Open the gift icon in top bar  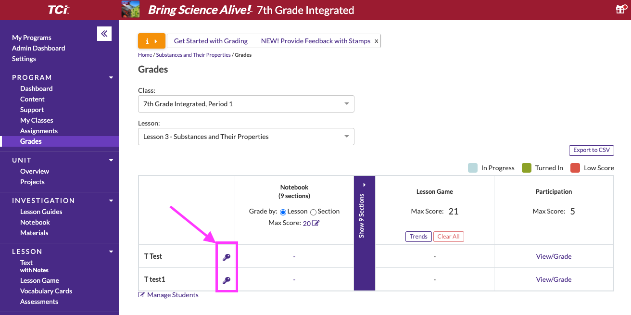click(x=620, y=10)
